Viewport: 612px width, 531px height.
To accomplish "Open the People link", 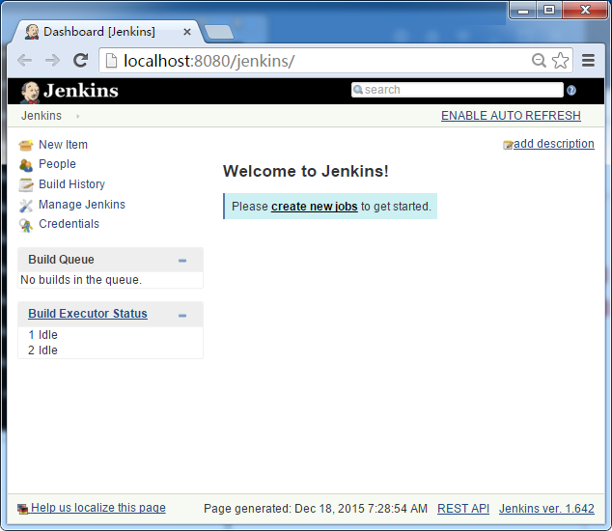I will [57, 164].
